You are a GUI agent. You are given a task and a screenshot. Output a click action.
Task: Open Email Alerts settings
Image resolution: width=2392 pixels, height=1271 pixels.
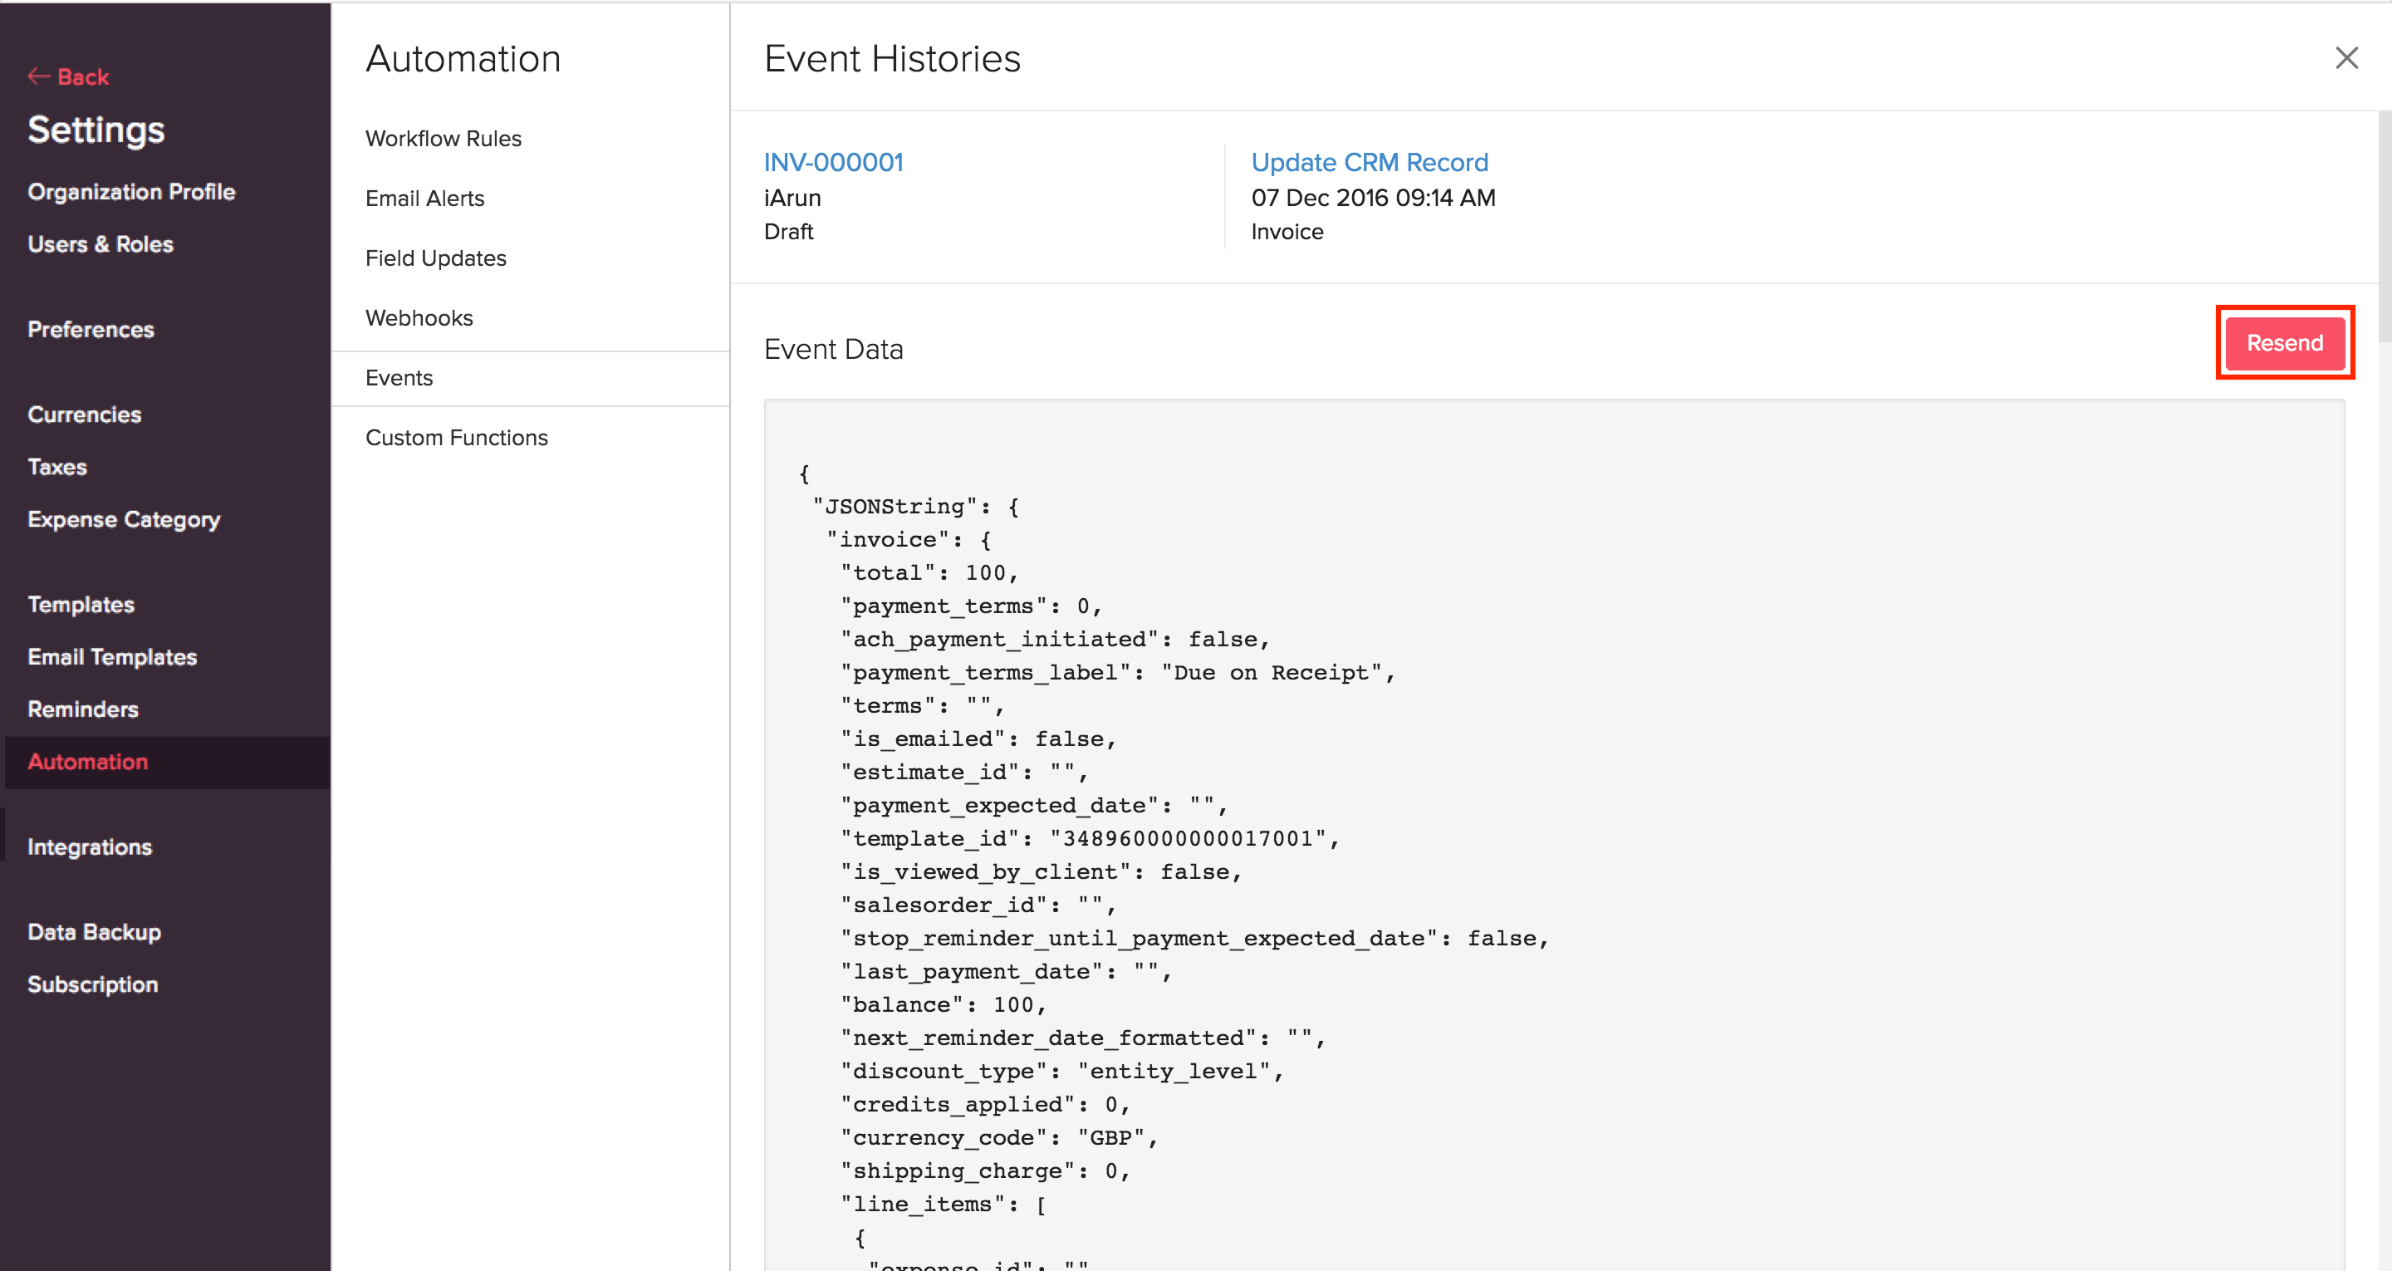(424, 198)
